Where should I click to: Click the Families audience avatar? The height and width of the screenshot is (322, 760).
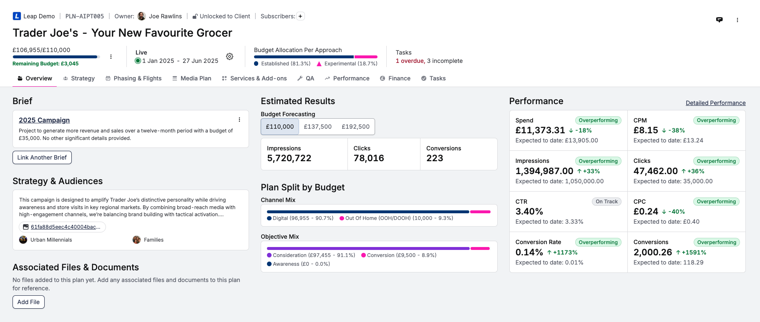(136, 240)
